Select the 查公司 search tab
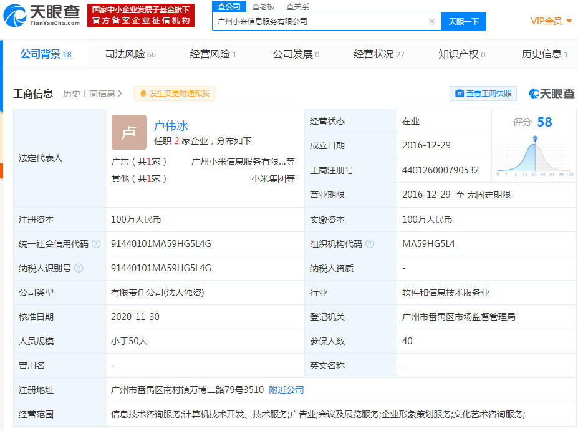 pyautogui.click(x=229, y=6)
